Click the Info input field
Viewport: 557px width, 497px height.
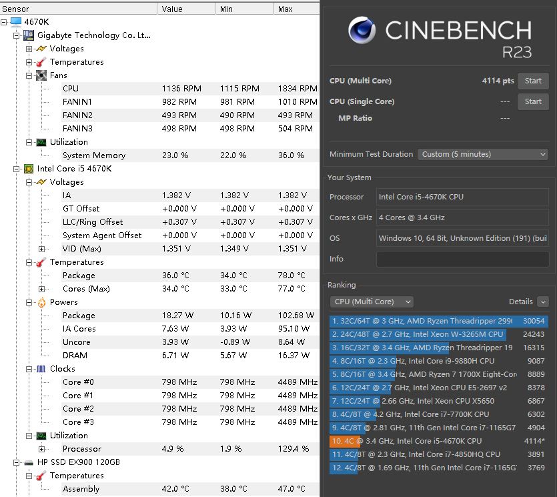click(462, 259)
